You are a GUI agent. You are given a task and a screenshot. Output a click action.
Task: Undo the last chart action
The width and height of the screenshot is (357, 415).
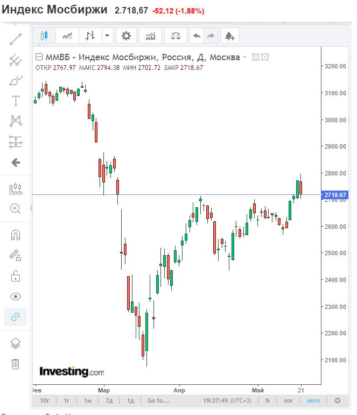197,36
